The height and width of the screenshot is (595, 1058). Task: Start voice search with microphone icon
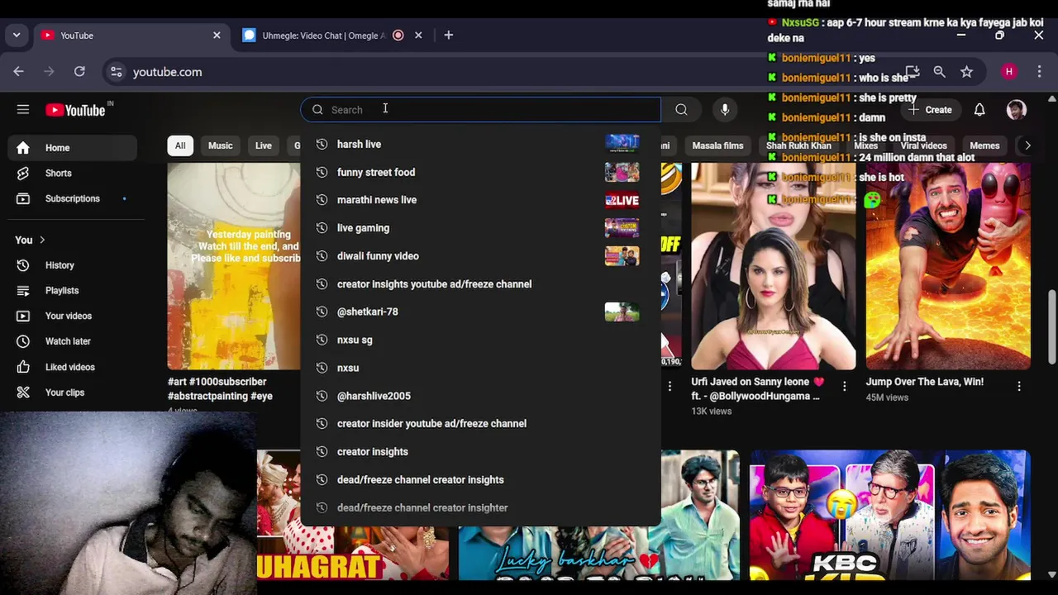click(725, 110)
